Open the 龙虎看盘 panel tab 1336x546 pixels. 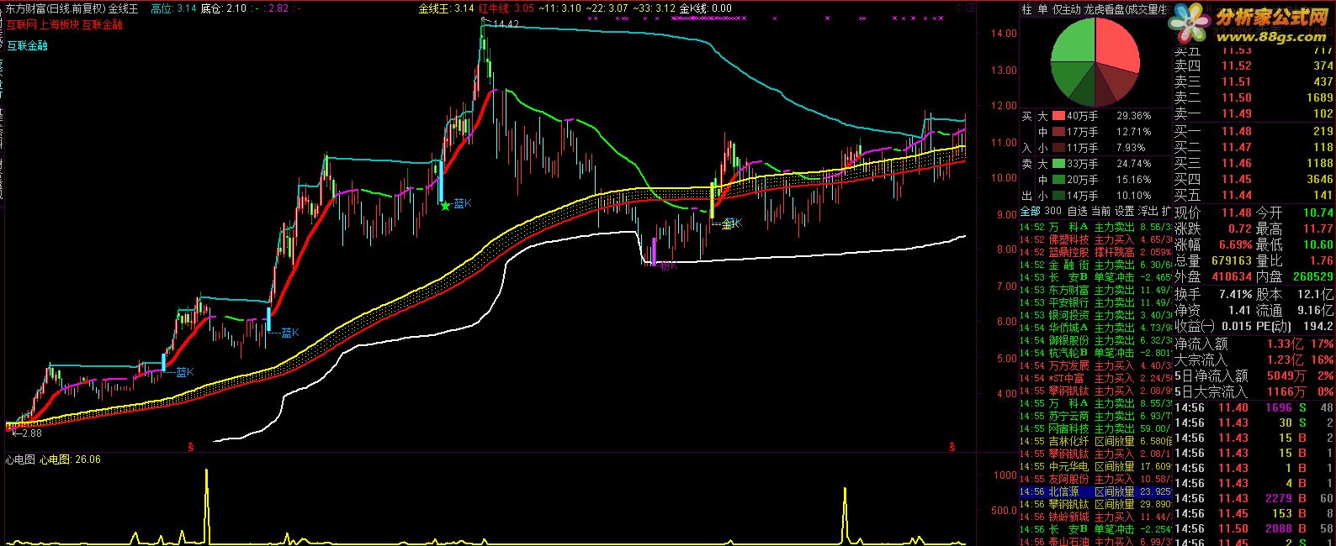1105,9
